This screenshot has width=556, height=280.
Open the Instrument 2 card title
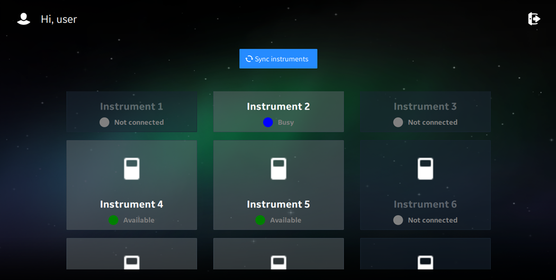(279, 106)
